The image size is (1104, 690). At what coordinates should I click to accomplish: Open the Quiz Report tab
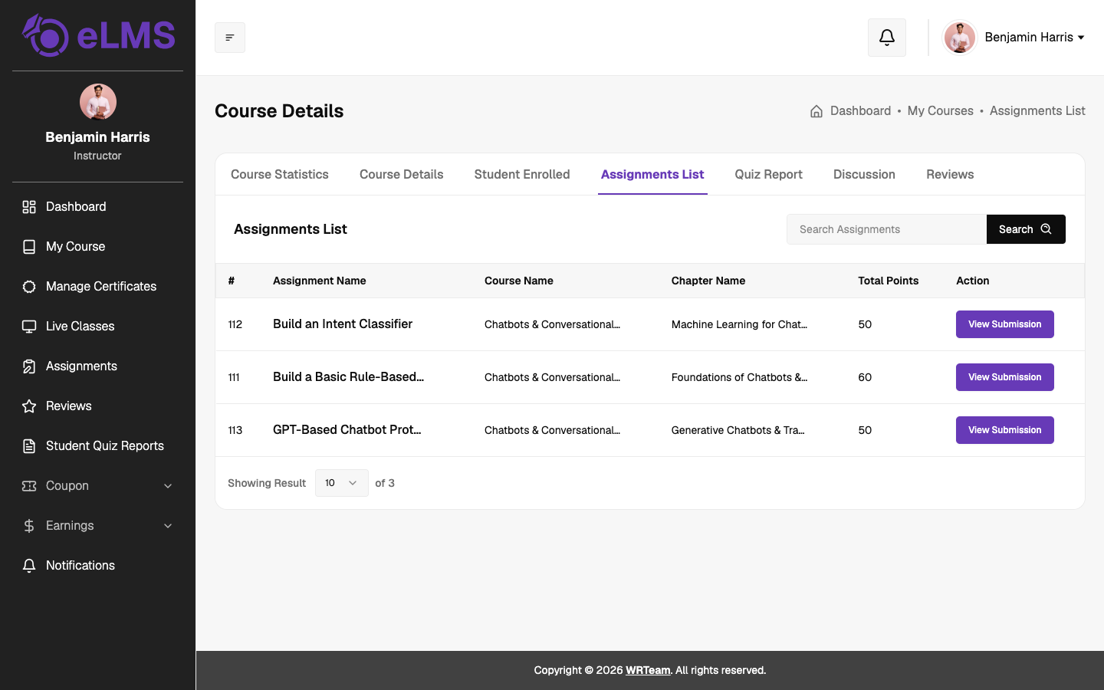(769, 175)
